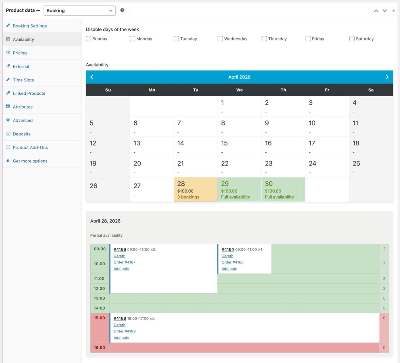Go back to March 2026

(x=92, y=77)
